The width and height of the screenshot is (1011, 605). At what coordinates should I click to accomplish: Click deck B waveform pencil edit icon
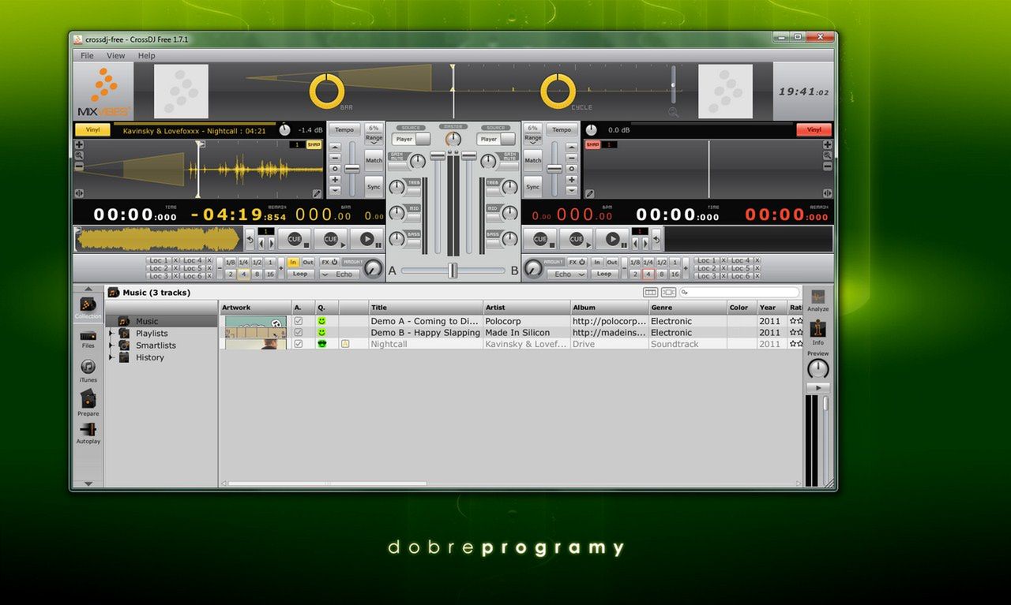(589, 193)
